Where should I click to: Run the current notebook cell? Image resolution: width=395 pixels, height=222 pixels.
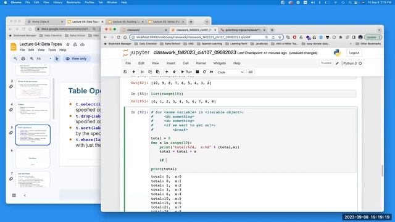(186, 72)
